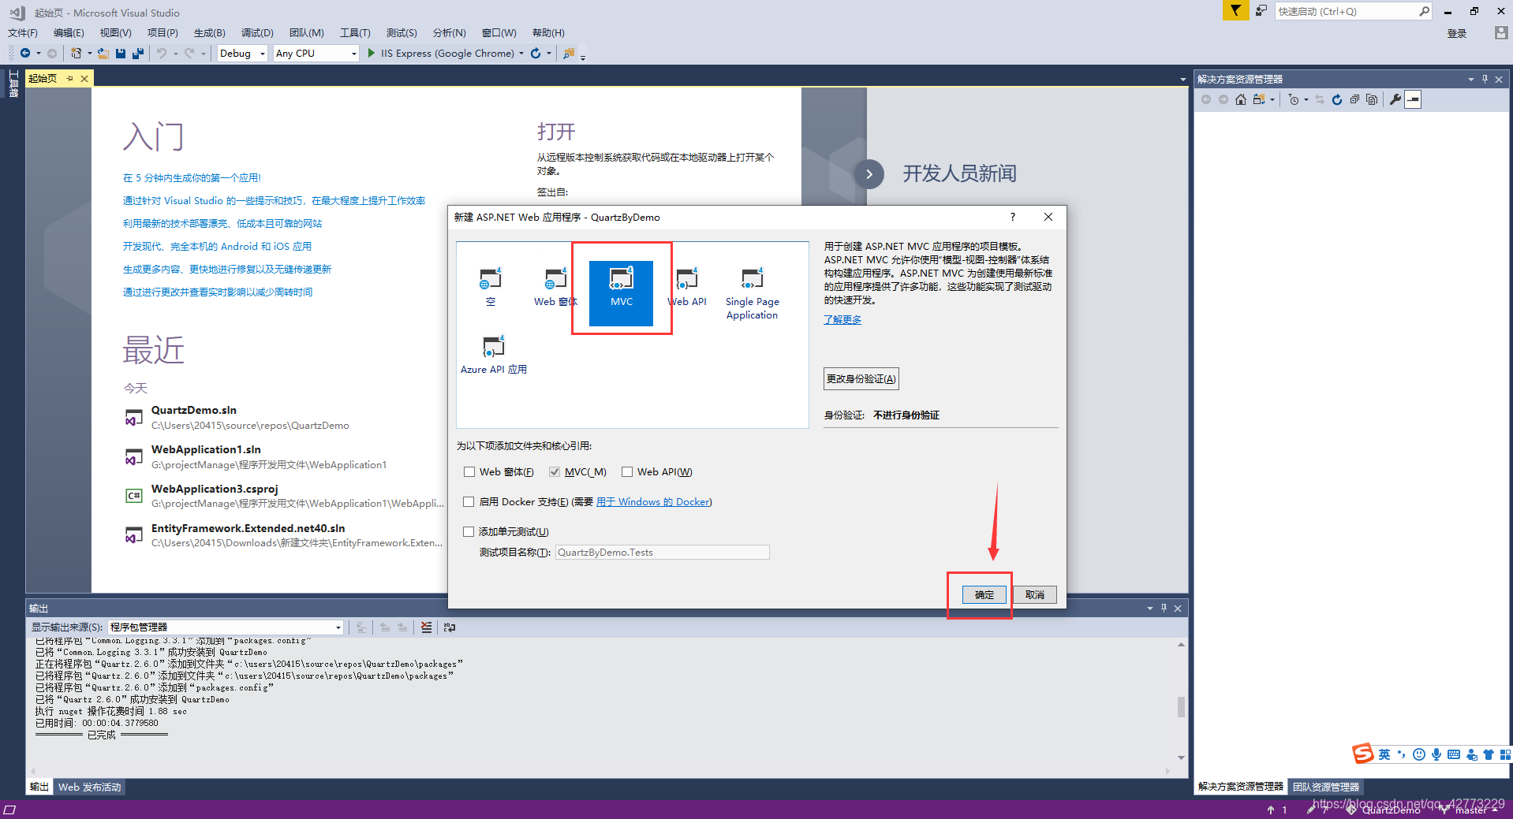
Task: Toggle Web 窗体 checkbox
Action: click(x=469, y=471)
